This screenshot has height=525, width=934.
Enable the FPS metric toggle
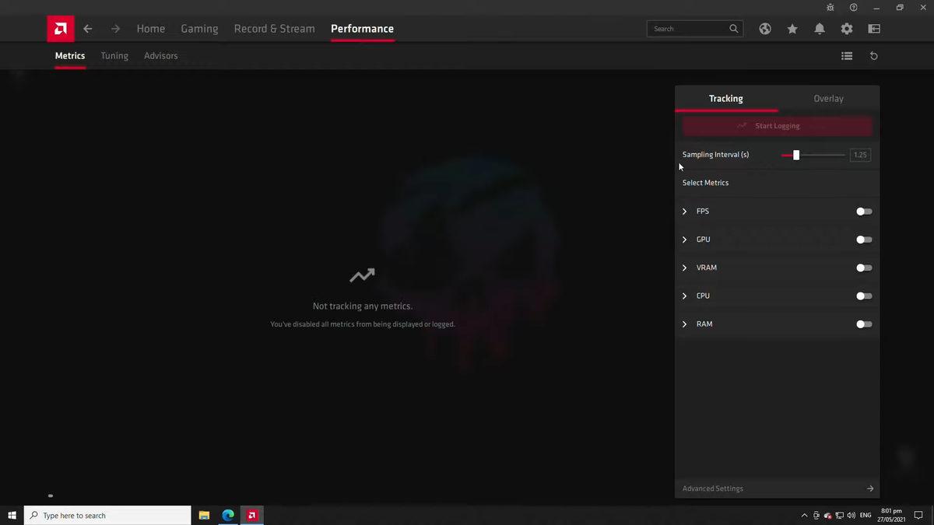pyautogui.click(x=864, y=212)
